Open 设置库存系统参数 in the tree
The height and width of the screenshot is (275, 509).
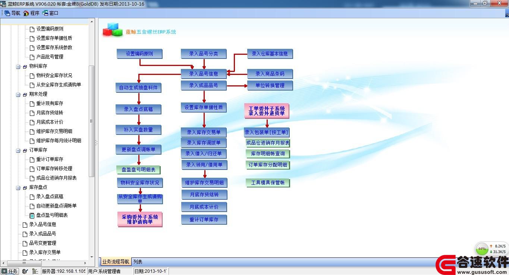[54, 47]
